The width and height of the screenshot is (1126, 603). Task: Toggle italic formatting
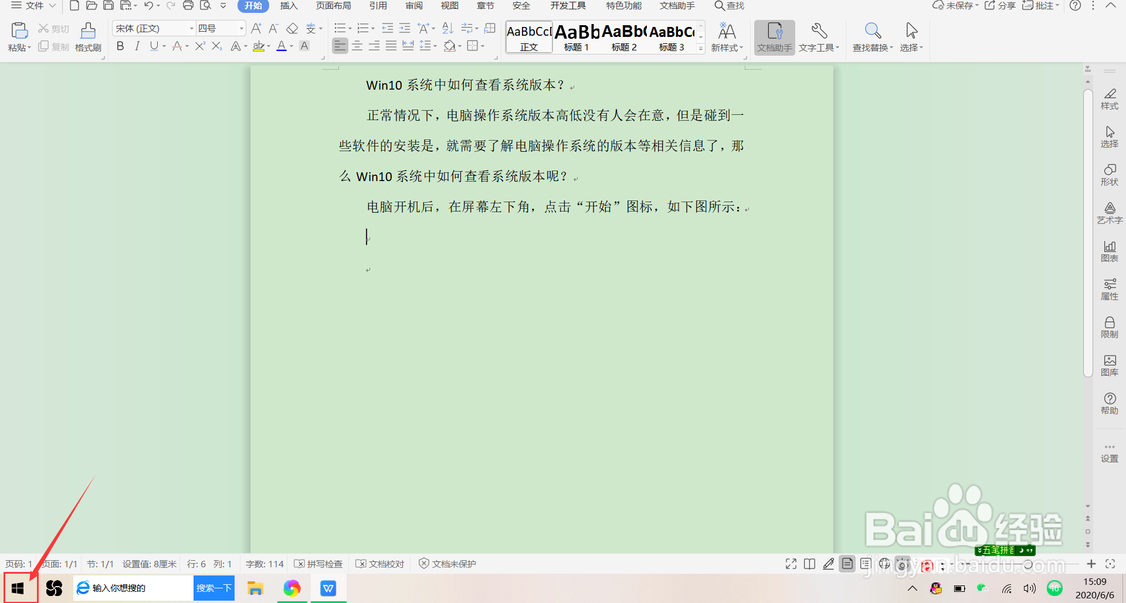[x=137, y=46]
